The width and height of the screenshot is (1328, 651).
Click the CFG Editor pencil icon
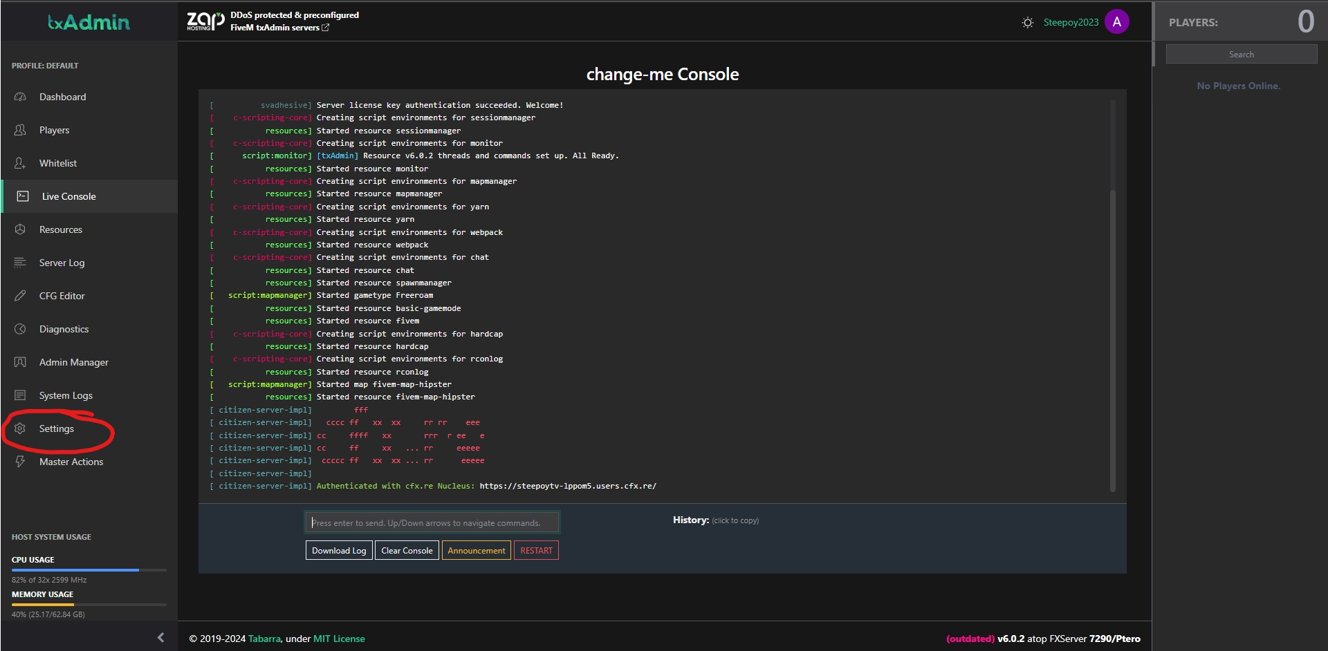[x=20, y=296]
